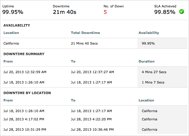This screenshot has width=189, height=136.
Task: Click the red No. of Down count 5
Action: (105, 12)
